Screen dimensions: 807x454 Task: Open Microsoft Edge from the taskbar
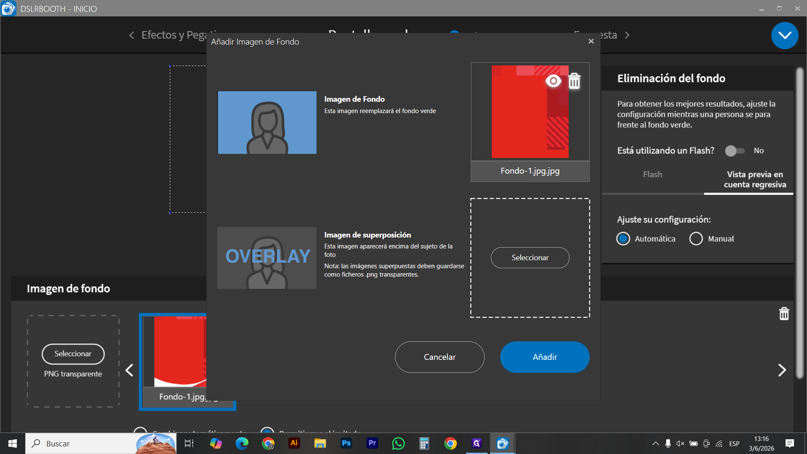[242, 443]
